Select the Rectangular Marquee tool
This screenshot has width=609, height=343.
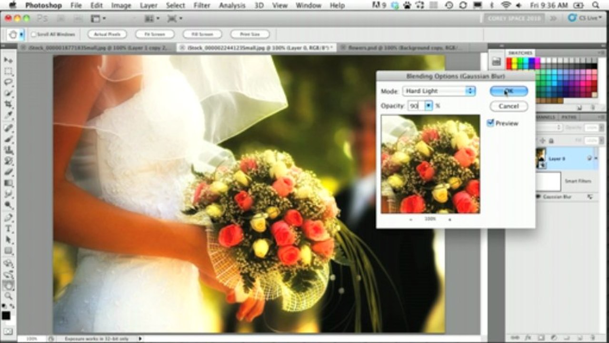pos(8,71)
